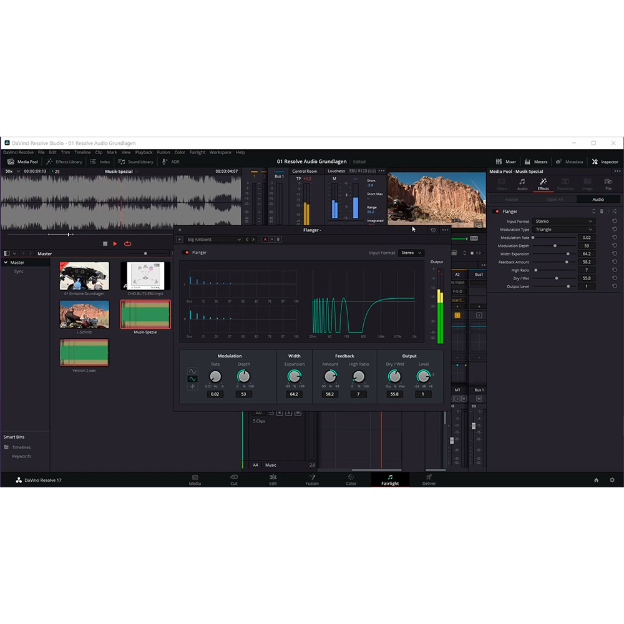Open the Fairlight menu
624x624 pixels.
click(x=197, y=152)
